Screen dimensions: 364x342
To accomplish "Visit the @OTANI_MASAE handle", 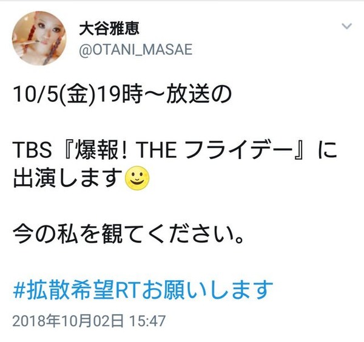I will (136, 50).
